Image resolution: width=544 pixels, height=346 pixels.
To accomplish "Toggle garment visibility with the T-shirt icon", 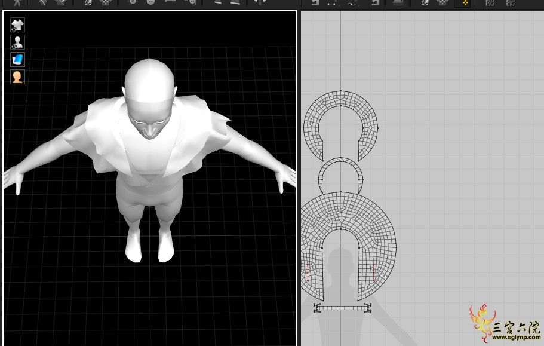I will (17, 25).
